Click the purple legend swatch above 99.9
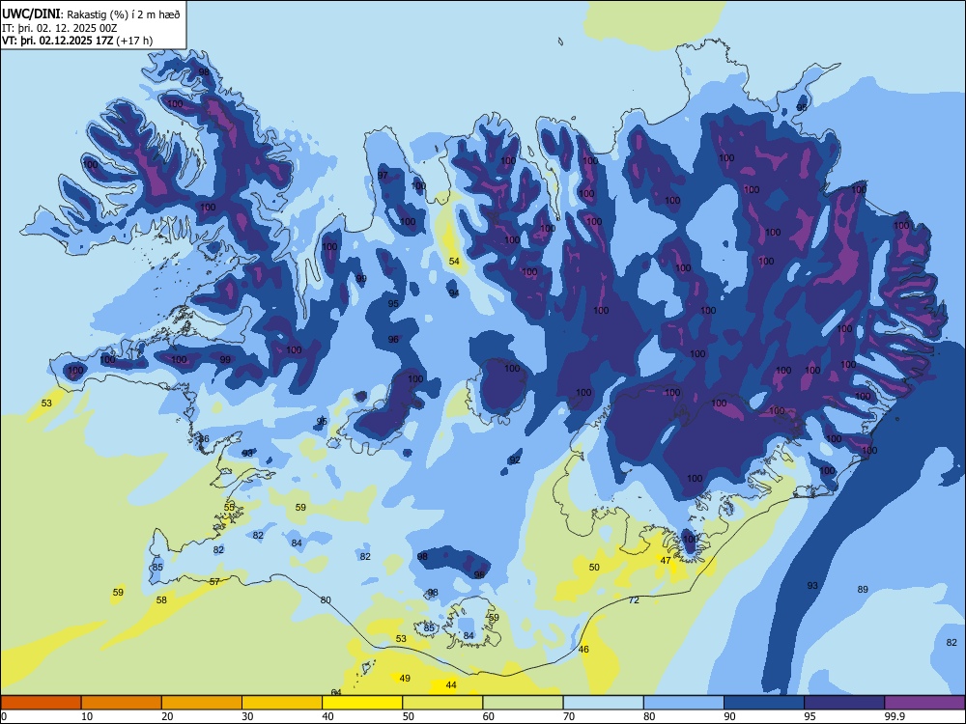This screenshot has height=724, width=966. click(924, 703)
